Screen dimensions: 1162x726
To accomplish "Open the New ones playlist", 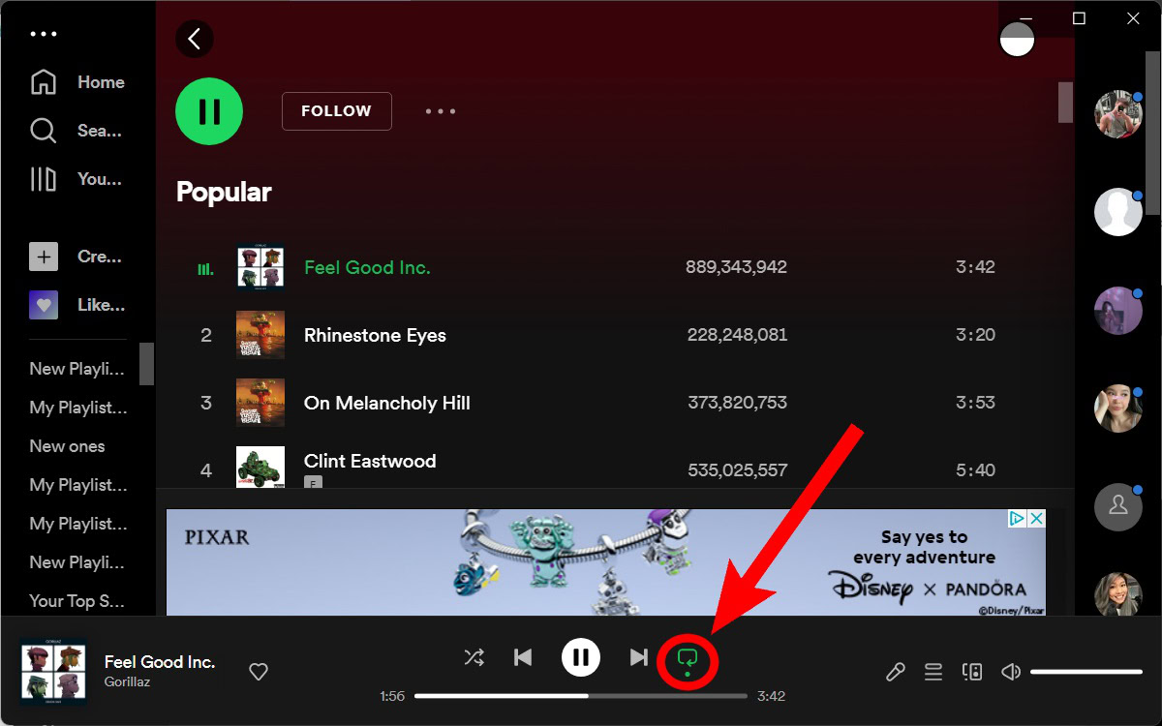I will (x=67, y=446).
